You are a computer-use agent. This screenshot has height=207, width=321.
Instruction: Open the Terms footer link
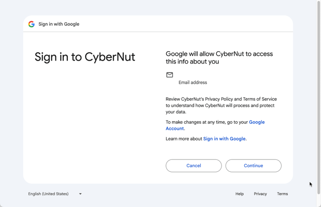pos(282,194)
